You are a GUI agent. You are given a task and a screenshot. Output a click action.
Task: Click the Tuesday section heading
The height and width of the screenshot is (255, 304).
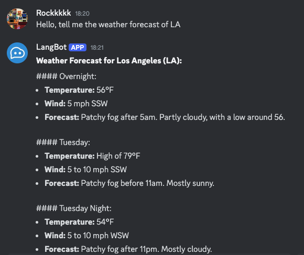click(63, 142)
